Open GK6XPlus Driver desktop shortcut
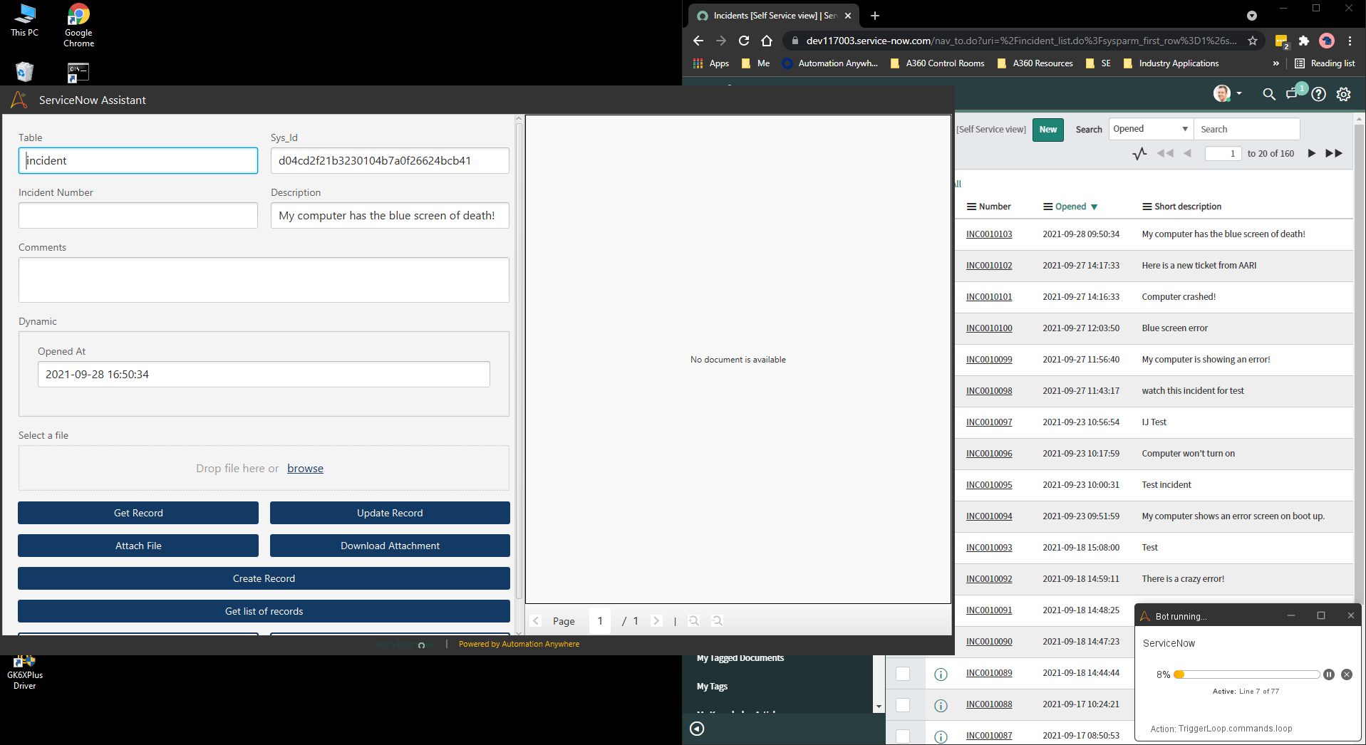1366x745 pixels. pos(25,673)
